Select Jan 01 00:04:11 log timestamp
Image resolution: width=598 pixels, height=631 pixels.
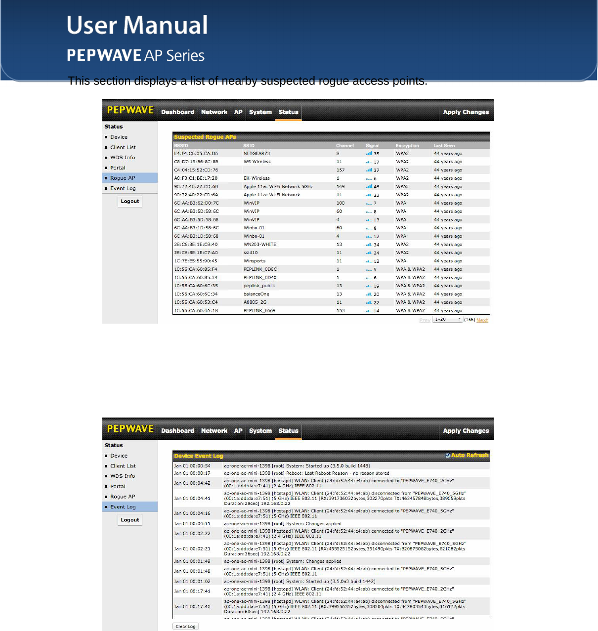192,524
